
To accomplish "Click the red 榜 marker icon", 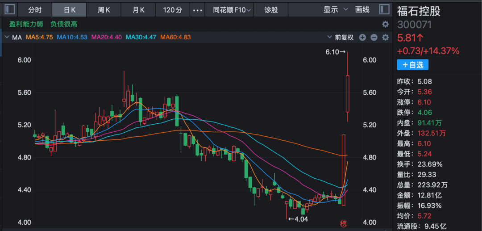I will point(344,223).
